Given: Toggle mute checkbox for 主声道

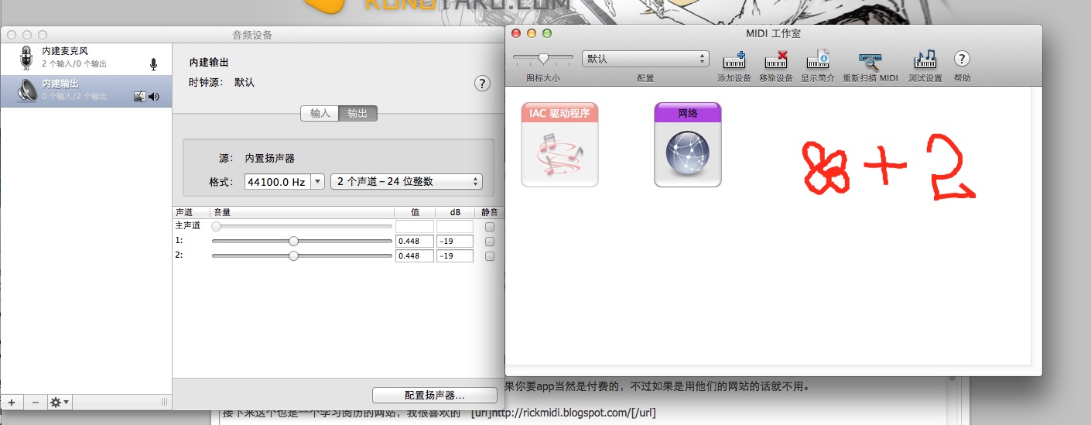Looking at the screenshot, I should [489, 227].
